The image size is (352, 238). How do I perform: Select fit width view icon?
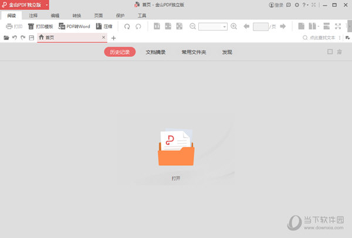click(168, 26)
